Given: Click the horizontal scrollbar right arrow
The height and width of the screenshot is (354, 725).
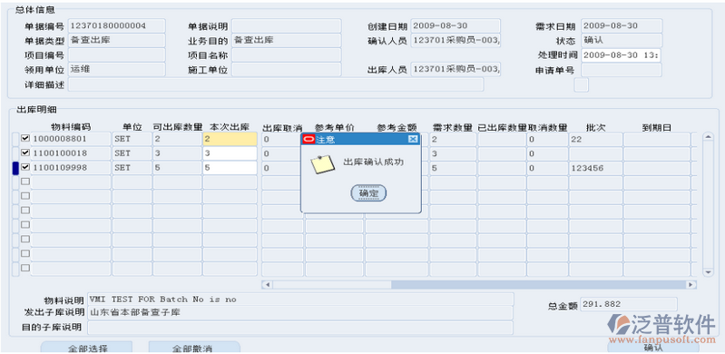Looking at the screenshot, I should pos(691,285).
